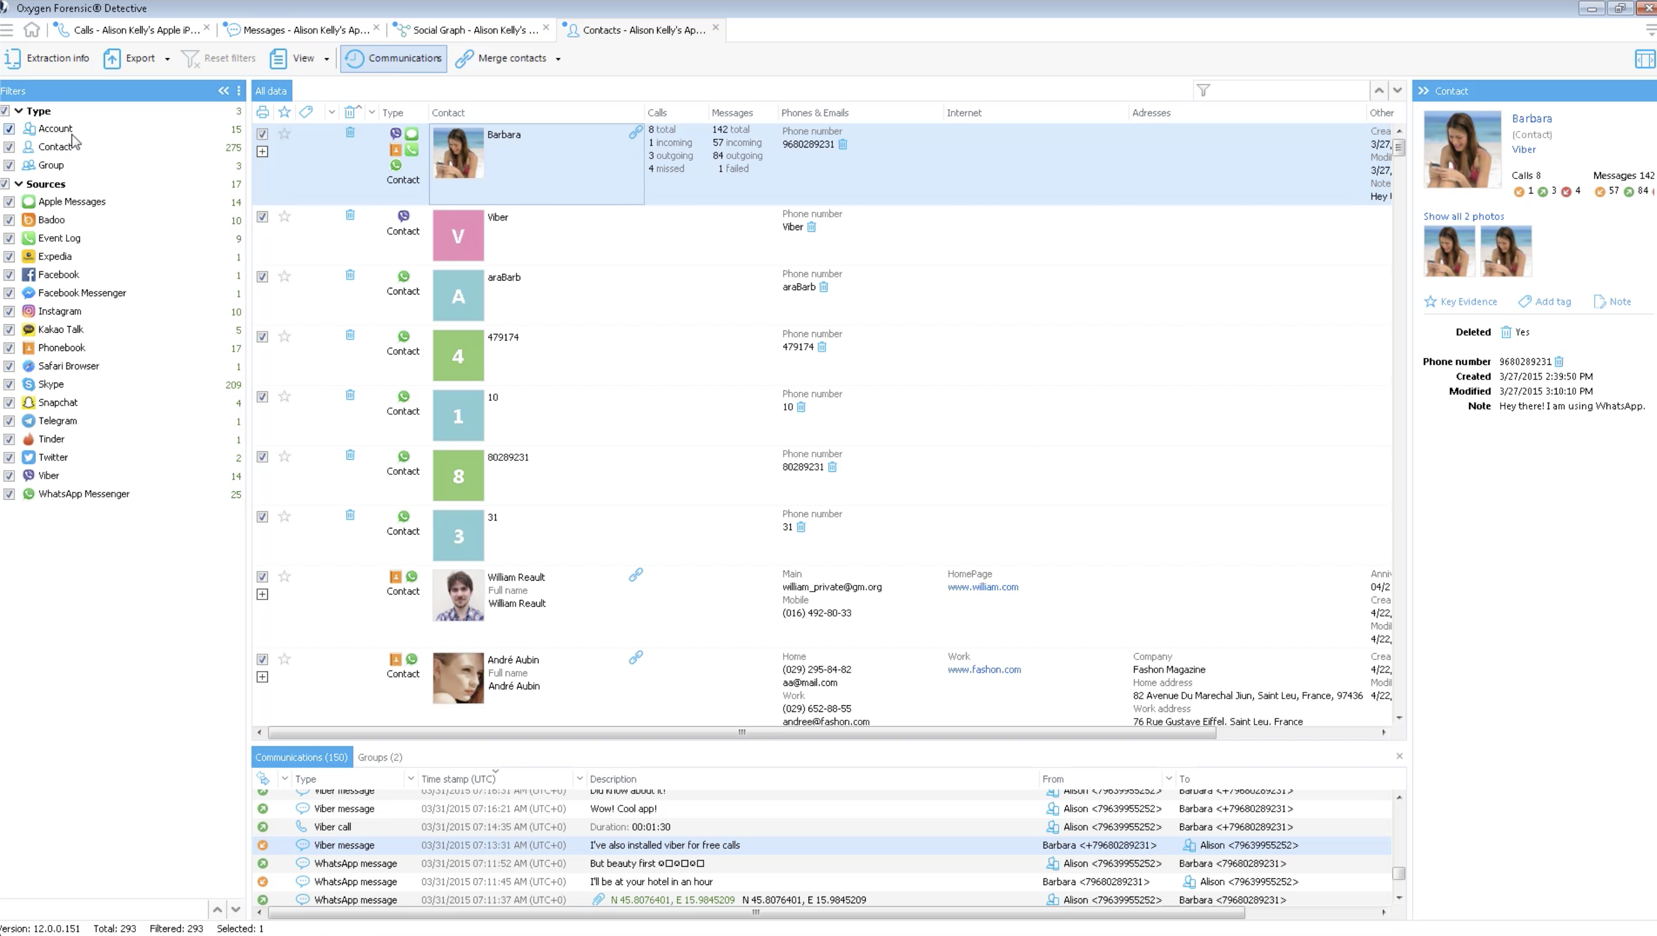Click the tag column header icon
This screenshot has width=1657, height=936.
pyautogui.click(x=306, y=113)
